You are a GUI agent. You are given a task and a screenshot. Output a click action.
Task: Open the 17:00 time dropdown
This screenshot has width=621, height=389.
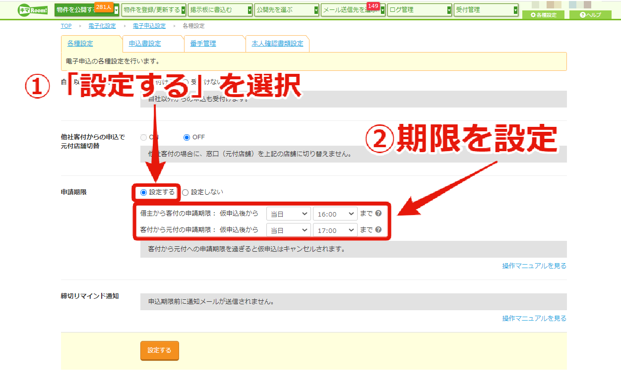point(335,230)
